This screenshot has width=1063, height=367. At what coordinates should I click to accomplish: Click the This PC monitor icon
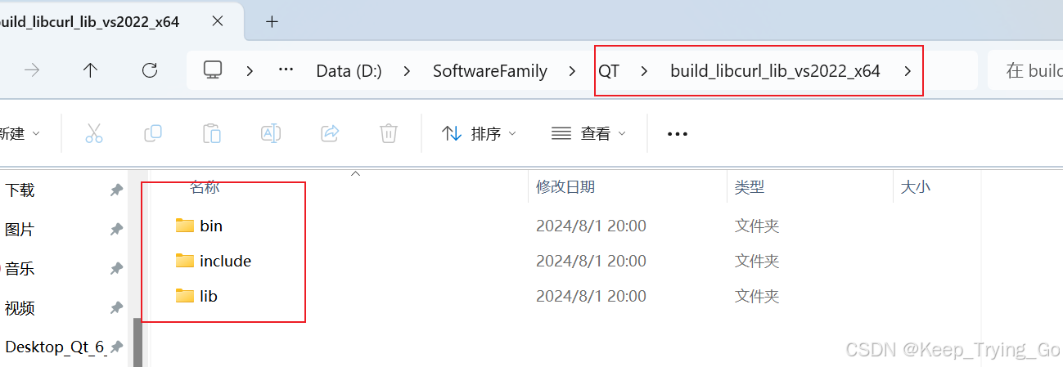[214, 70]
